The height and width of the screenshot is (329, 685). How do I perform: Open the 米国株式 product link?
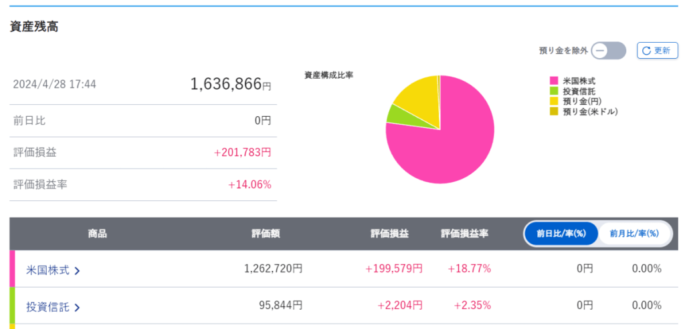click(48, 270)
